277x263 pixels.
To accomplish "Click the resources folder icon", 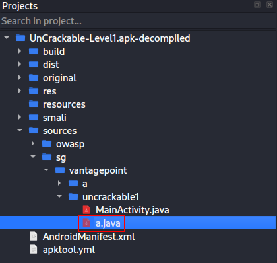I will click(34, 104).
